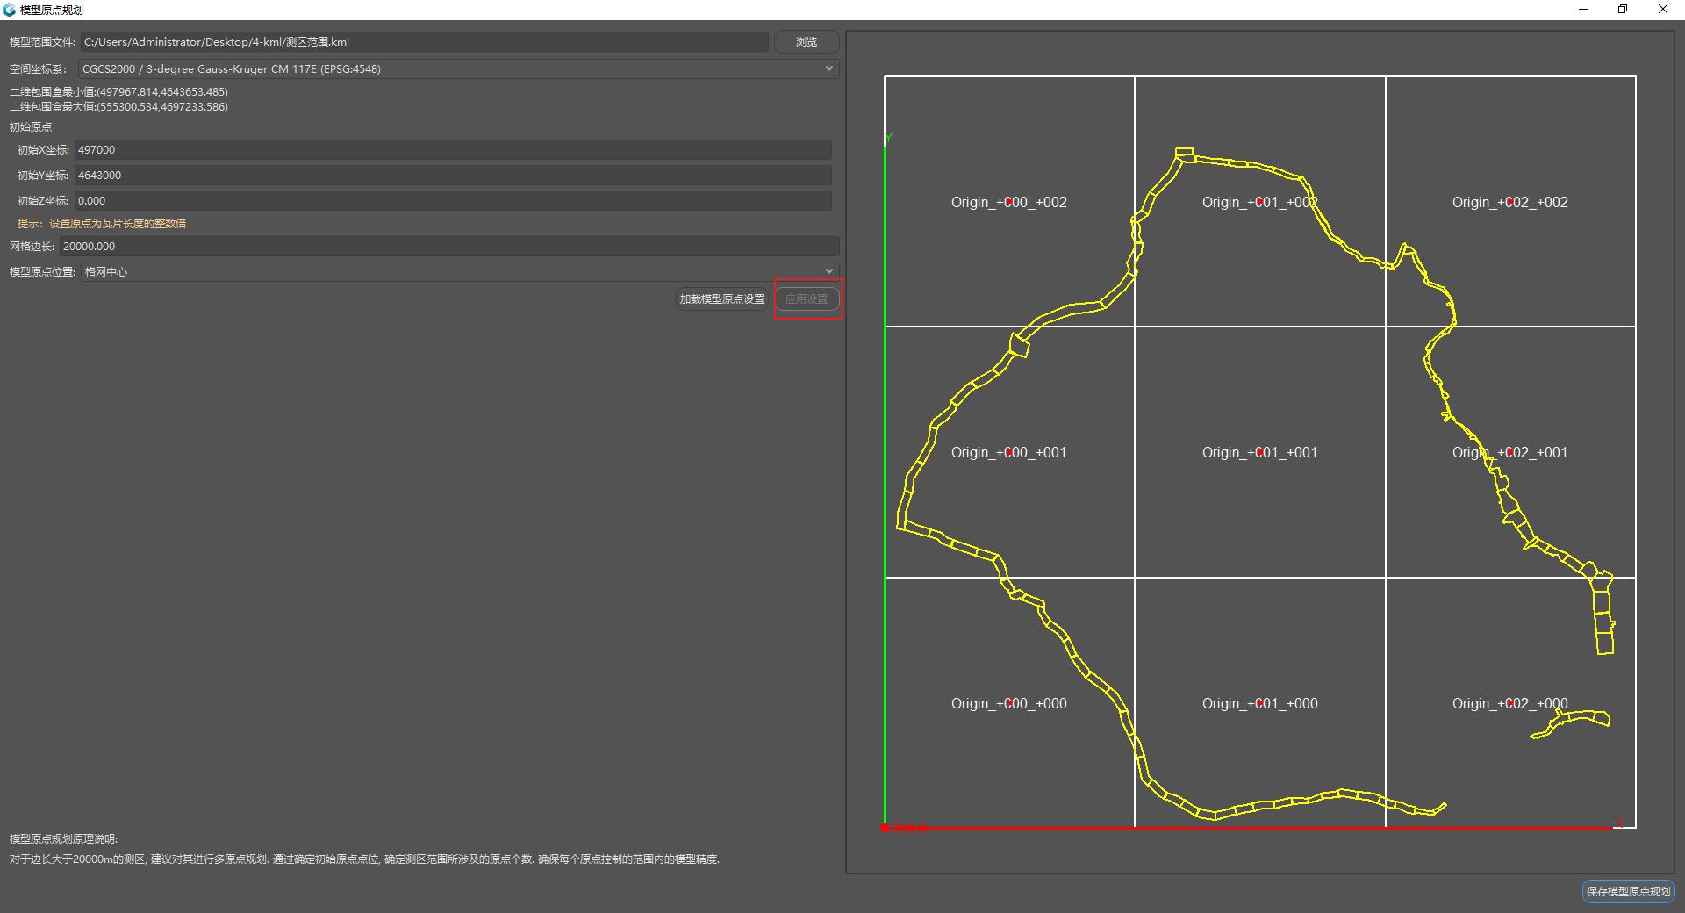Click the 初始Z坐标 input field
Screen dimensions: 1685x913
tap(453, 201)
